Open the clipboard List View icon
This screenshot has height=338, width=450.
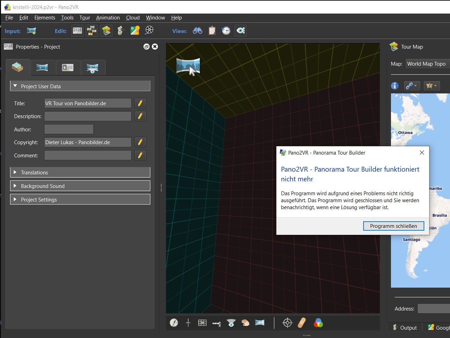[x=212, y=31]
